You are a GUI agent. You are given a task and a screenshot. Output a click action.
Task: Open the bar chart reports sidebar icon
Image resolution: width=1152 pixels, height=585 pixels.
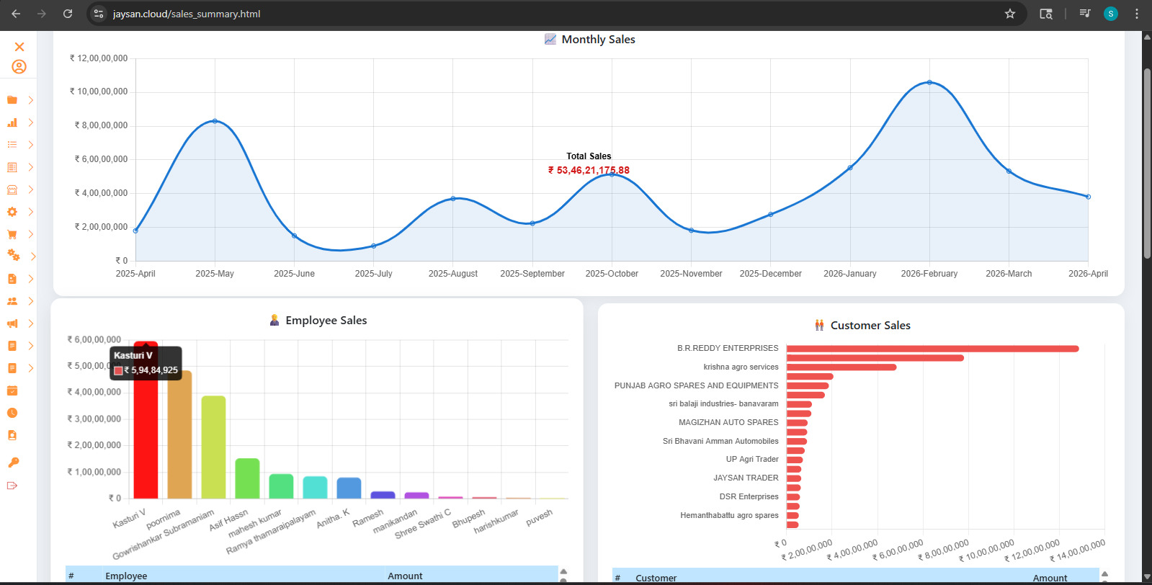click(12, 122)
